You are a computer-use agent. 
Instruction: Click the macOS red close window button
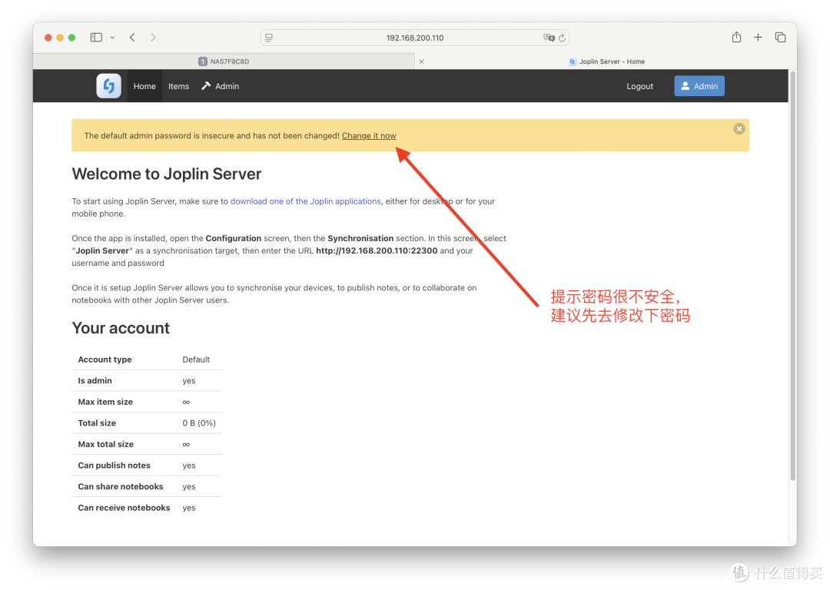click(48, 38)
